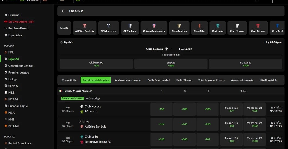
Task: Select Más de 2.5 -177 in Necaxa row
Action: [x=231, y=109]
